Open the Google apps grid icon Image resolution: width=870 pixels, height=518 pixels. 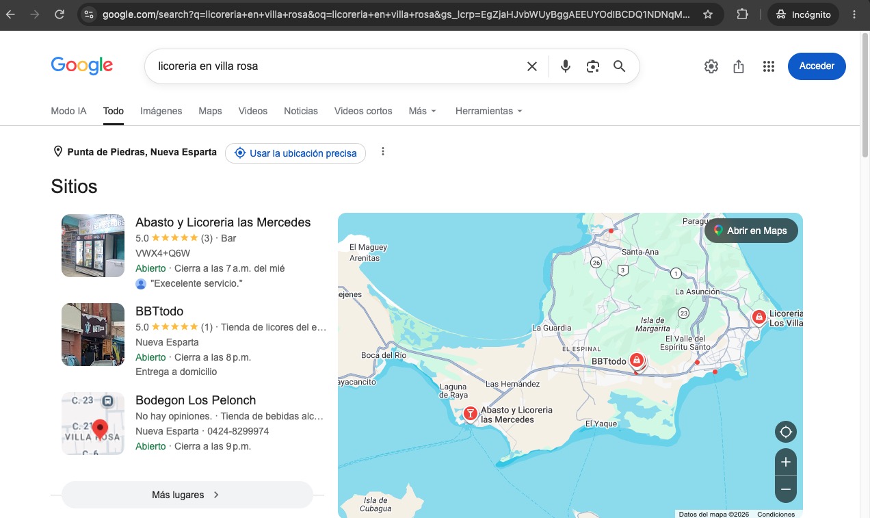click(768, 66)
